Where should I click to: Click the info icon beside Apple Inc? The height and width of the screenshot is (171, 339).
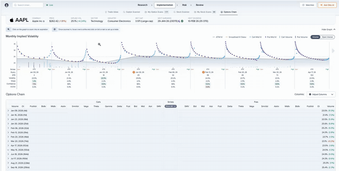[44, 21]
